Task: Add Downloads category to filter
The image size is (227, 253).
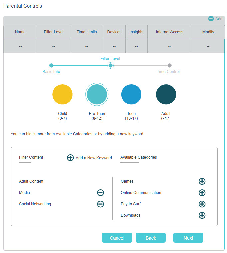Action: 202,215
